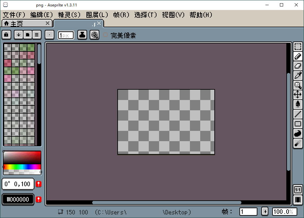Select the Paint Bucket tool

click(298, 104)
